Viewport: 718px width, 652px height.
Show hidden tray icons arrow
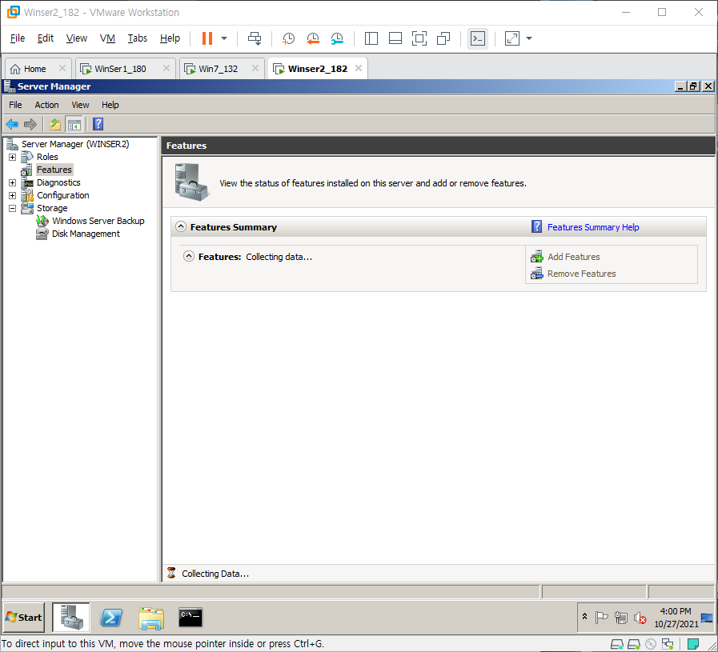click(585, 617)
